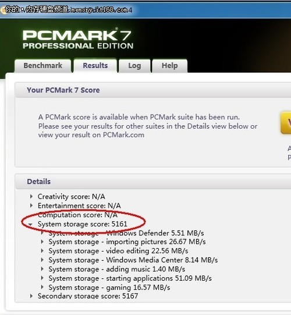Open the Log tab

click(x=134, y=66)
